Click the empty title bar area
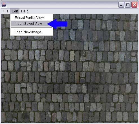This screenshot has width=139, height=124. pos(62,5)
